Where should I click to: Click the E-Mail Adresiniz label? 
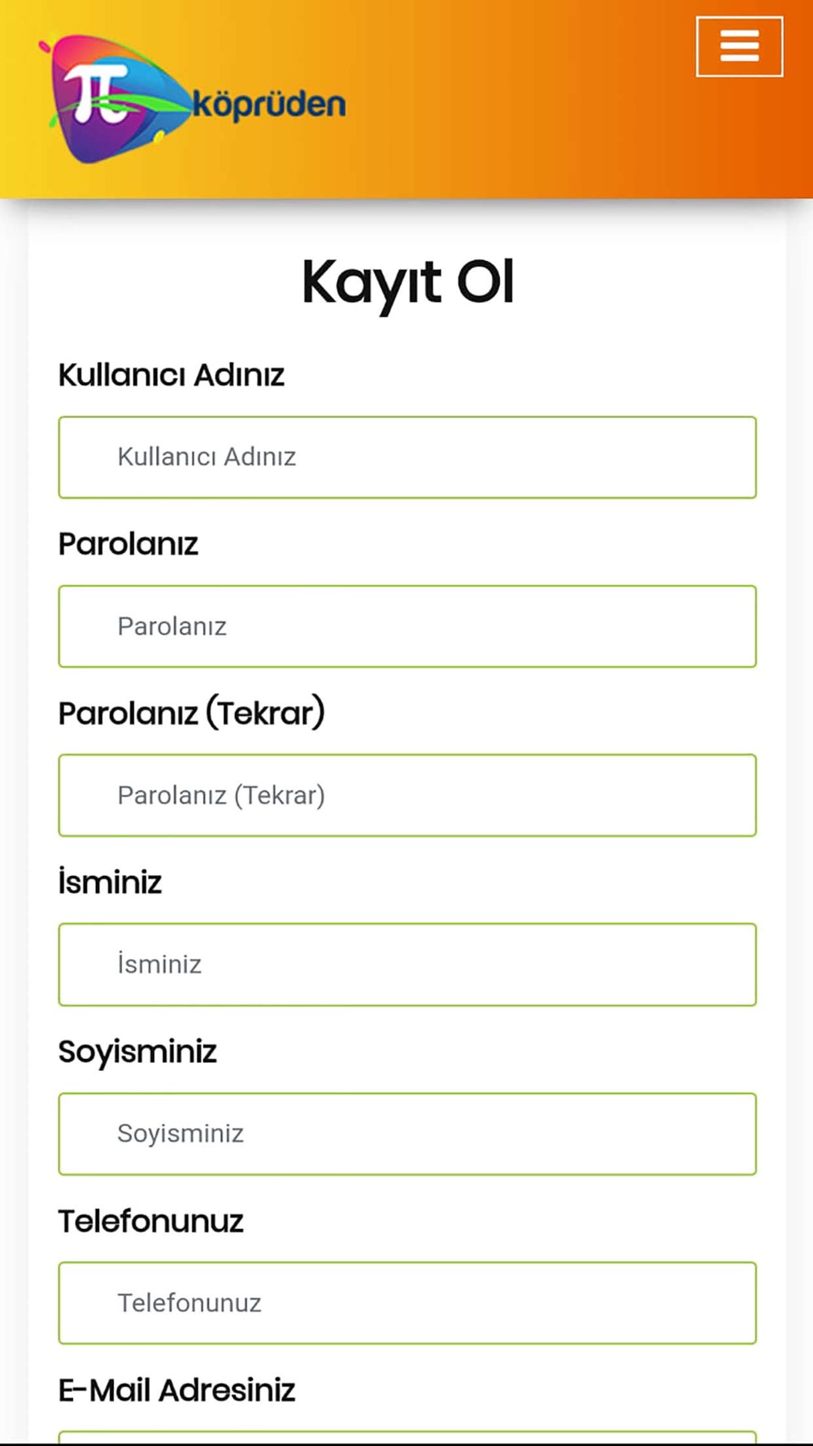point(176,1391)
